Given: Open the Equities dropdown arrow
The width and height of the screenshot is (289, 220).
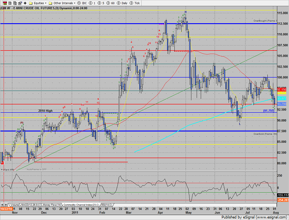Looking at the screenshot, I should click(46, 3).
